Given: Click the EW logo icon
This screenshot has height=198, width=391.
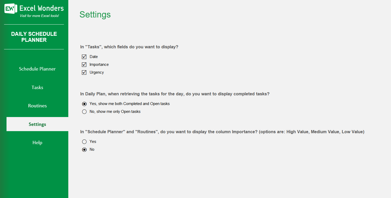Looking at the screenshot, I should [11, 9].
